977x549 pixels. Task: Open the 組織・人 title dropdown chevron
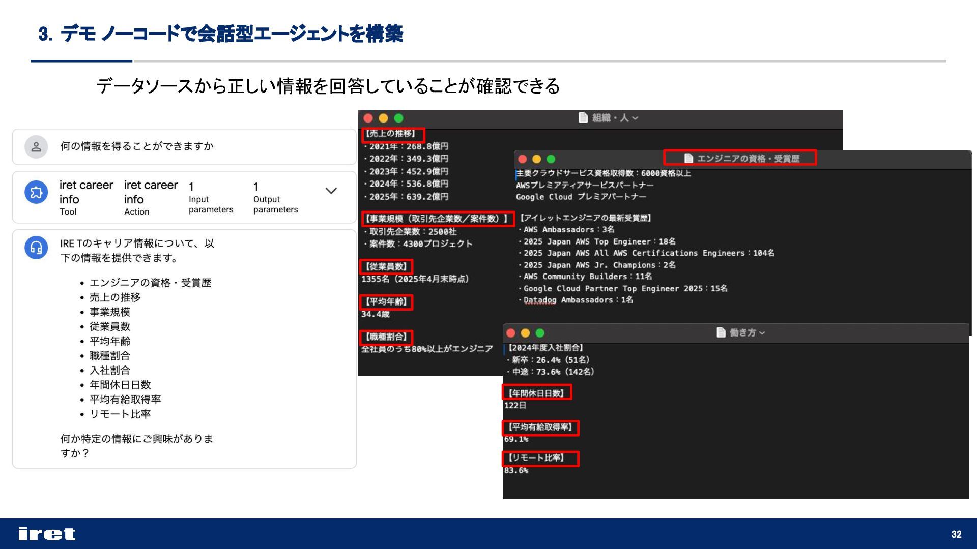(635, 118)
